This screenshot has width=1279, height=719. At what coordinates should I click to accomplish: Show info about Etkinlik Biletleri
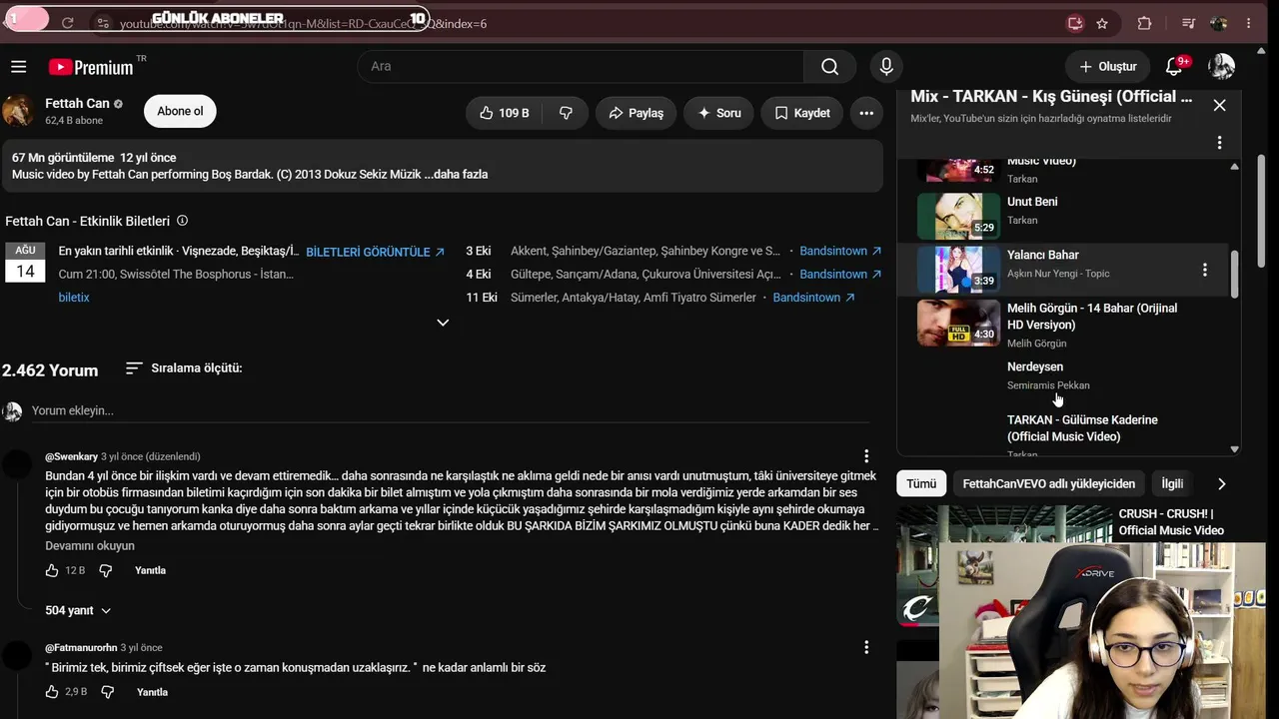[x=182, y=221]
